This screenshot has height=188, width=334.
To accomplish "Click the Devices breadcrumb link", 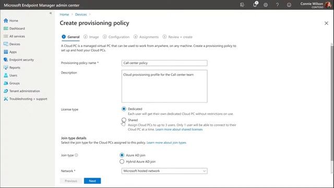I will point(81,15).
